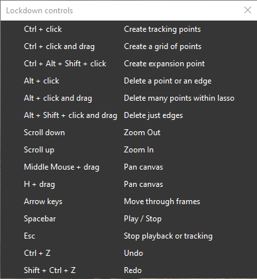Select the 'Scroll down' shortcut label
Image resolution: width=257 pixels, height=279 pixels.
point(44,133)
